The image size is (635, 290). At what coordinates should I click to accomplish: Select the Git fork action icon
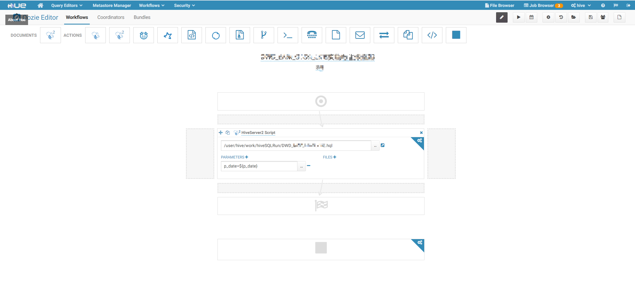[264, 35]
